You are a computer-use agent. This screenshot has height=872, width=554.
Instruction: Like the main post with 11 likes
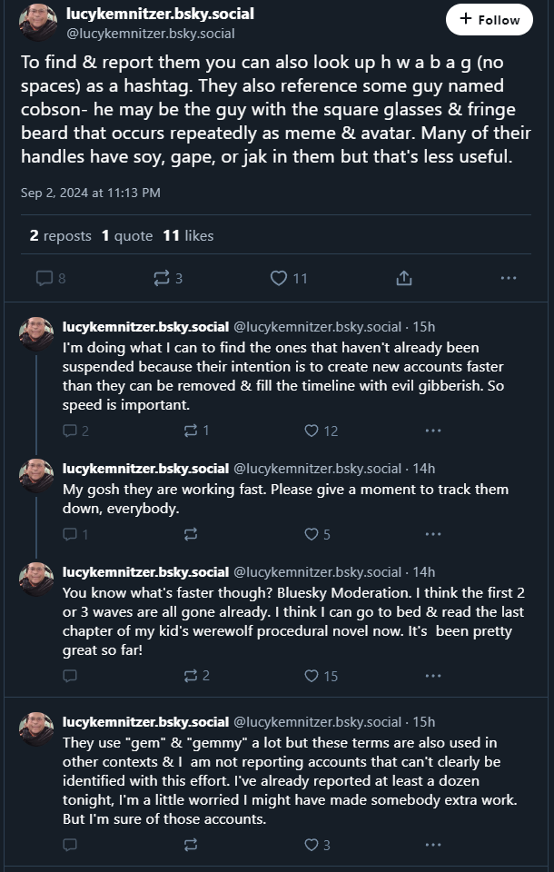(280, 278)
